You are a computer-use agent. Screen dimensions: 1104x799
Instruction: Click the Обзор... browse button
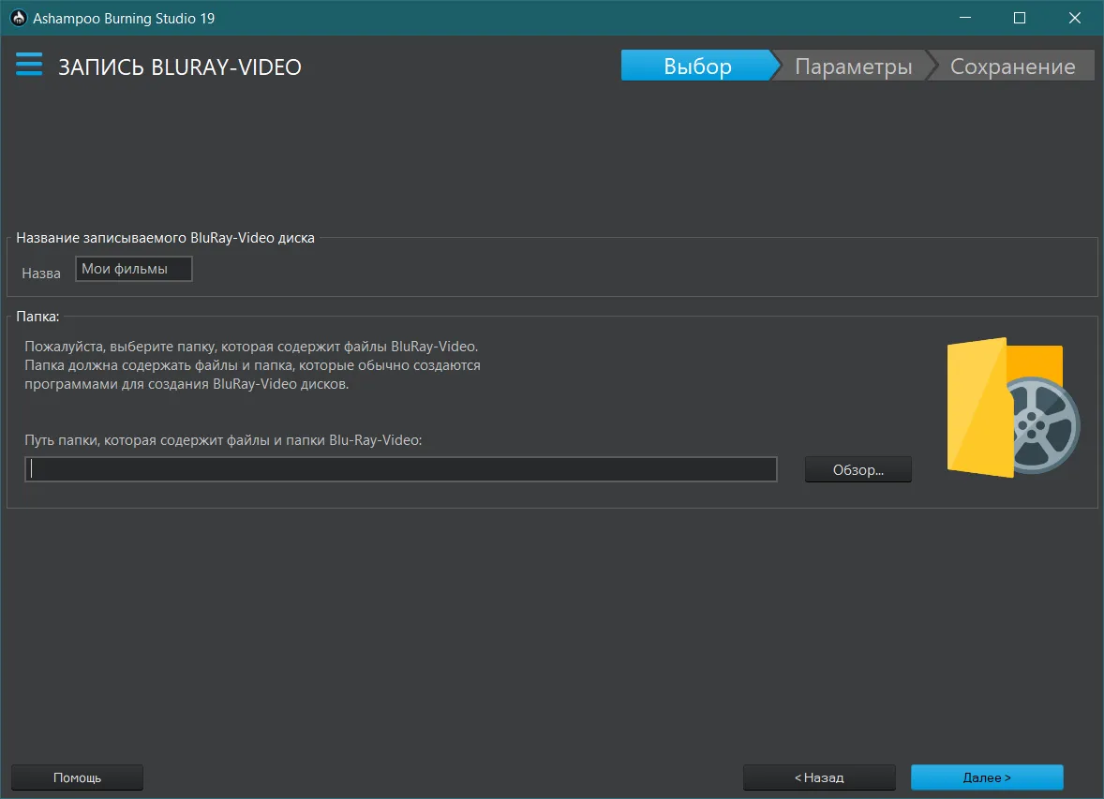coord(858,469)
